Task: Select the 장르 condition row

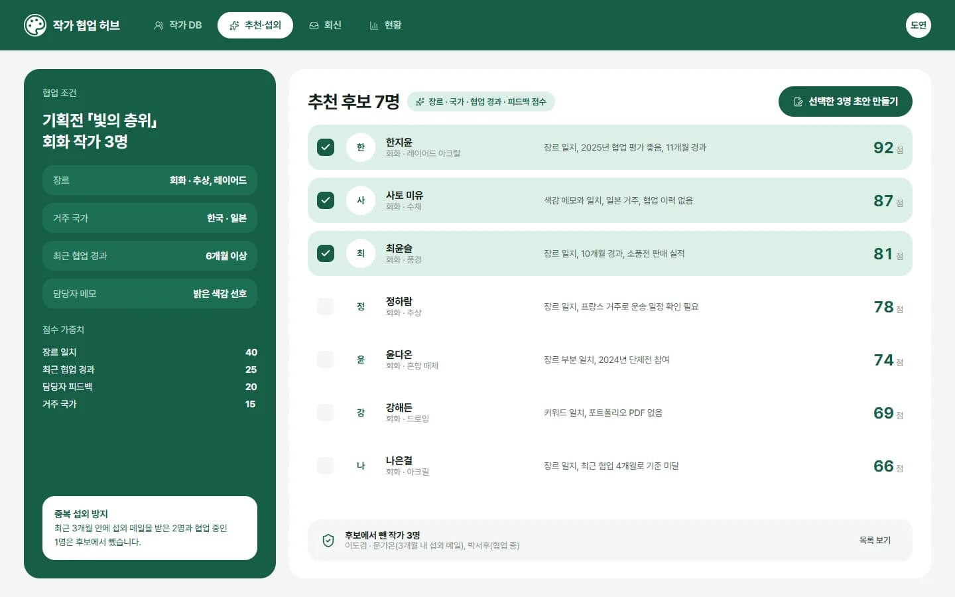Action: (150, 180)
